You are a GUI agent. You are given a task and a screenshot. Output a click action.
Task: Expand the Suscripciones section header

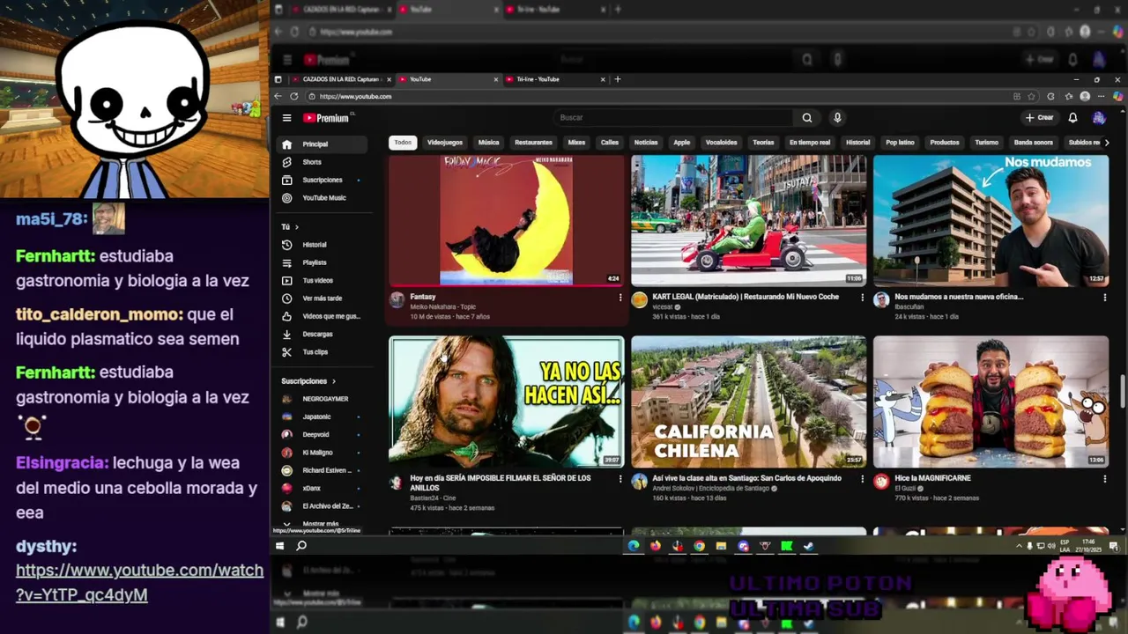click(308, 381)
